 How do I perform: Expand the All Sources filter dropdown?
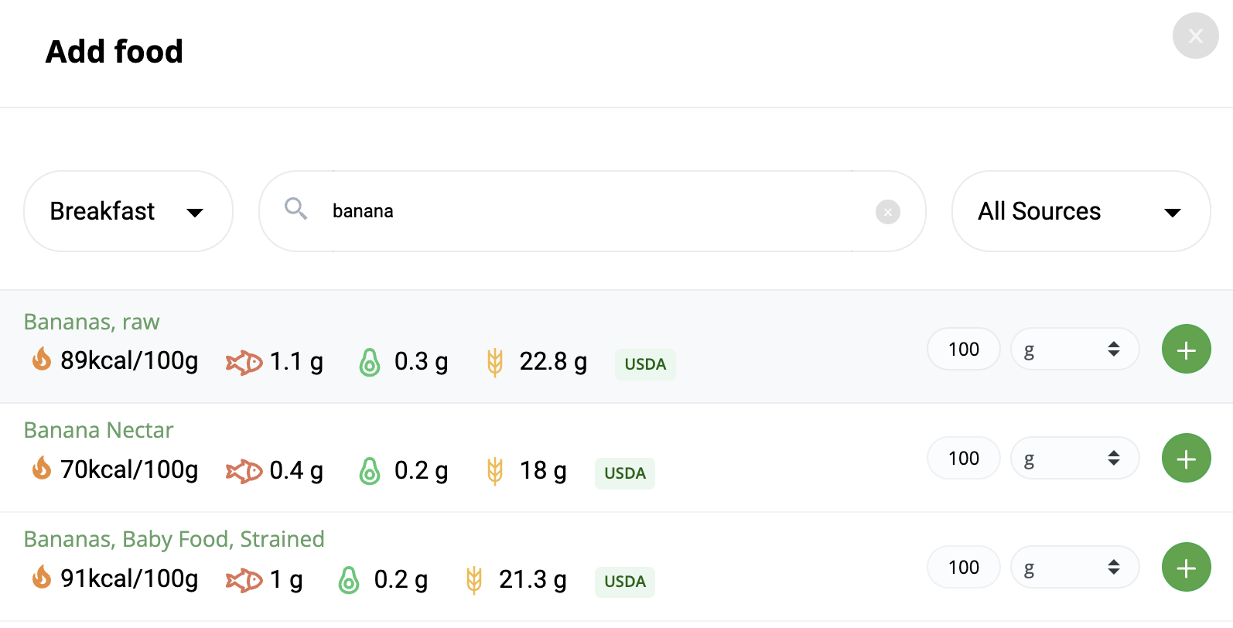pos(1081,211)
